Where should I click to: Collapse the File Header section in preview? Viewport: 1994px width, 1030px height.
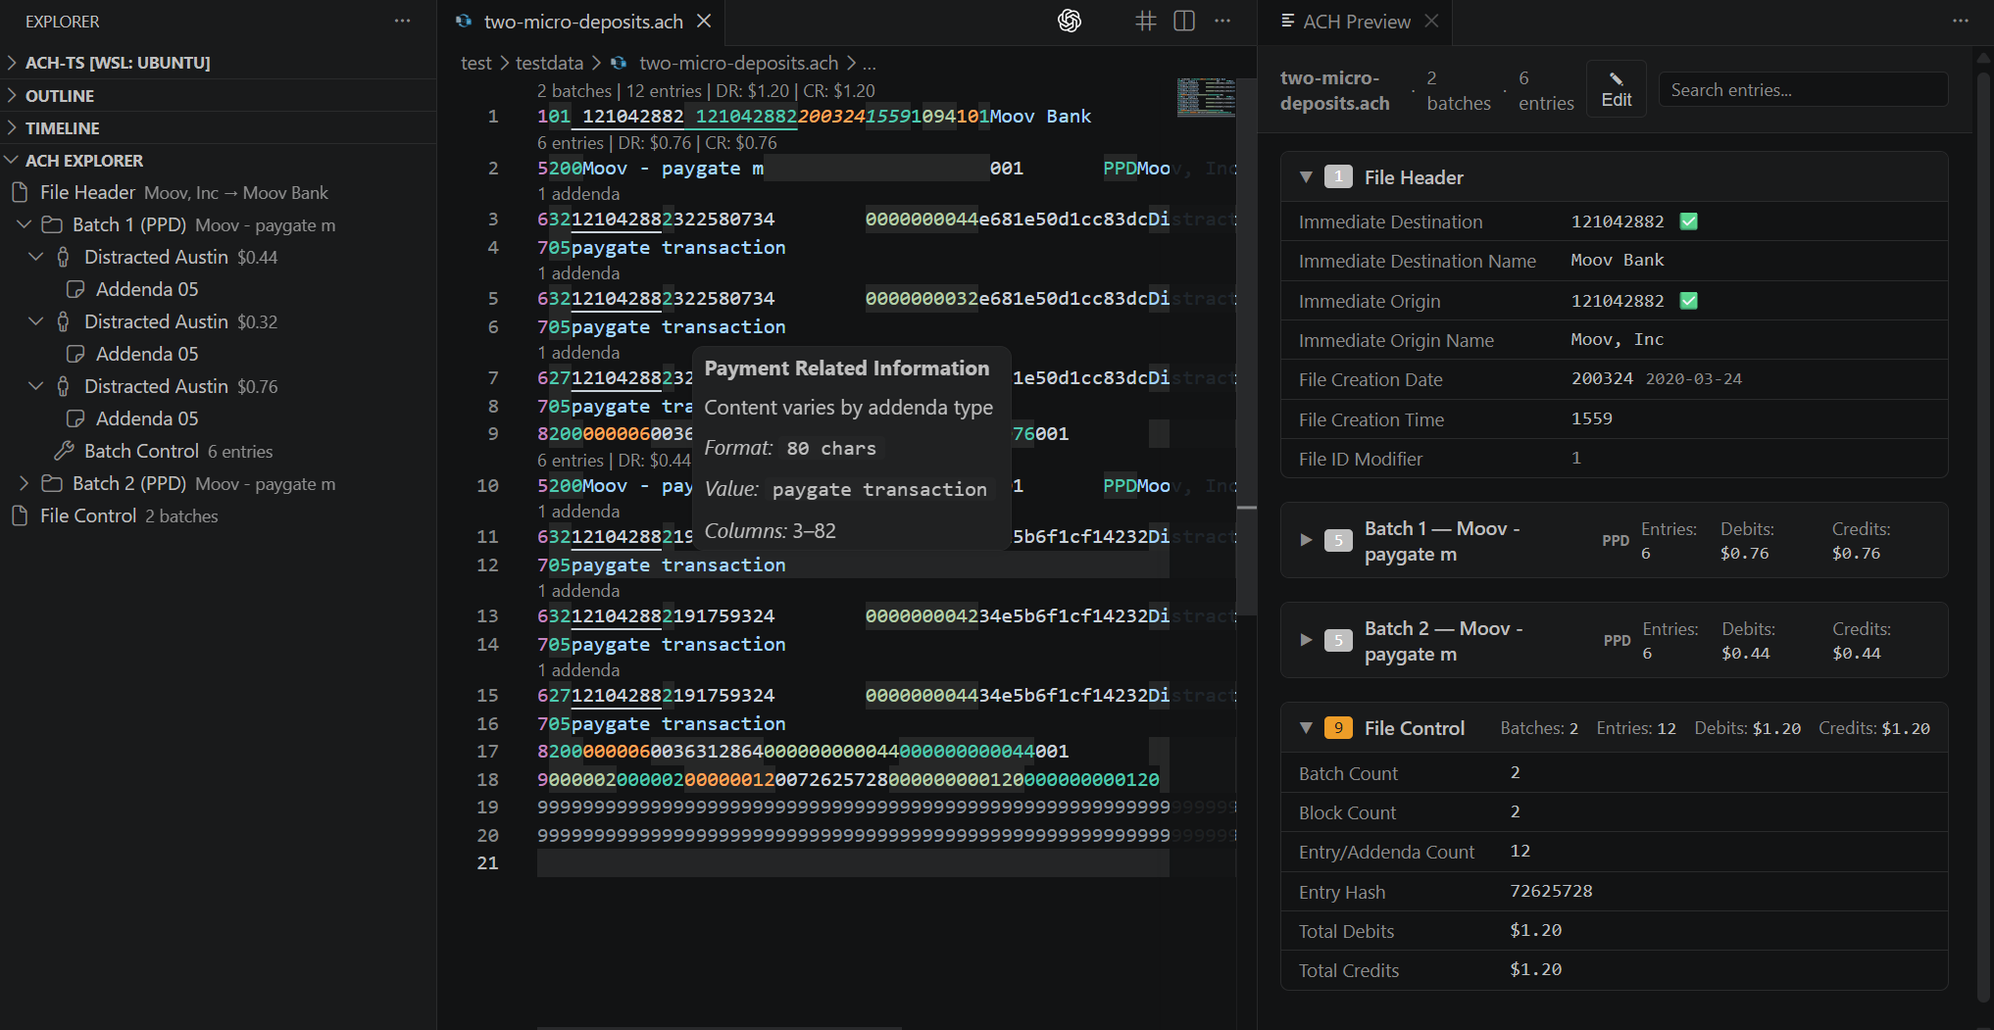(1306, 177)
